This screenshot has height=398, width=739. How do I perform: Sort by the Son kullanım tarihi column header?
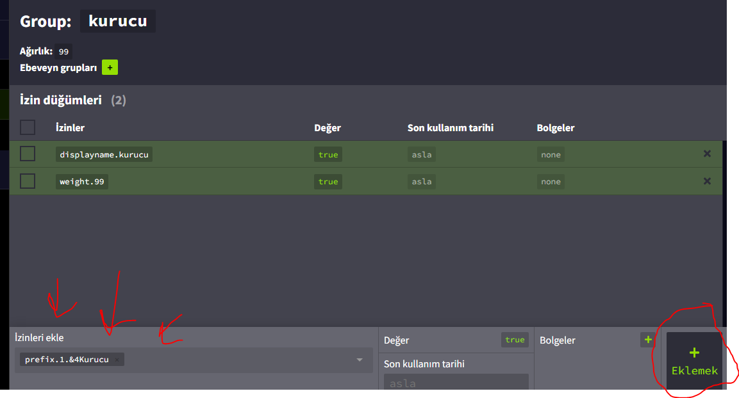click(x=451, y=127)
